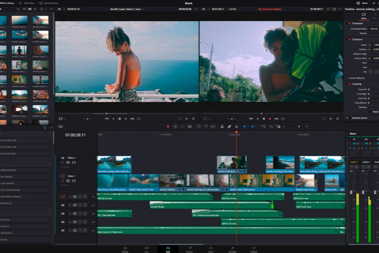The image size is (379, 253).
Task: Select the Trim edit mode tool
Action: click(x=175, y=126)
